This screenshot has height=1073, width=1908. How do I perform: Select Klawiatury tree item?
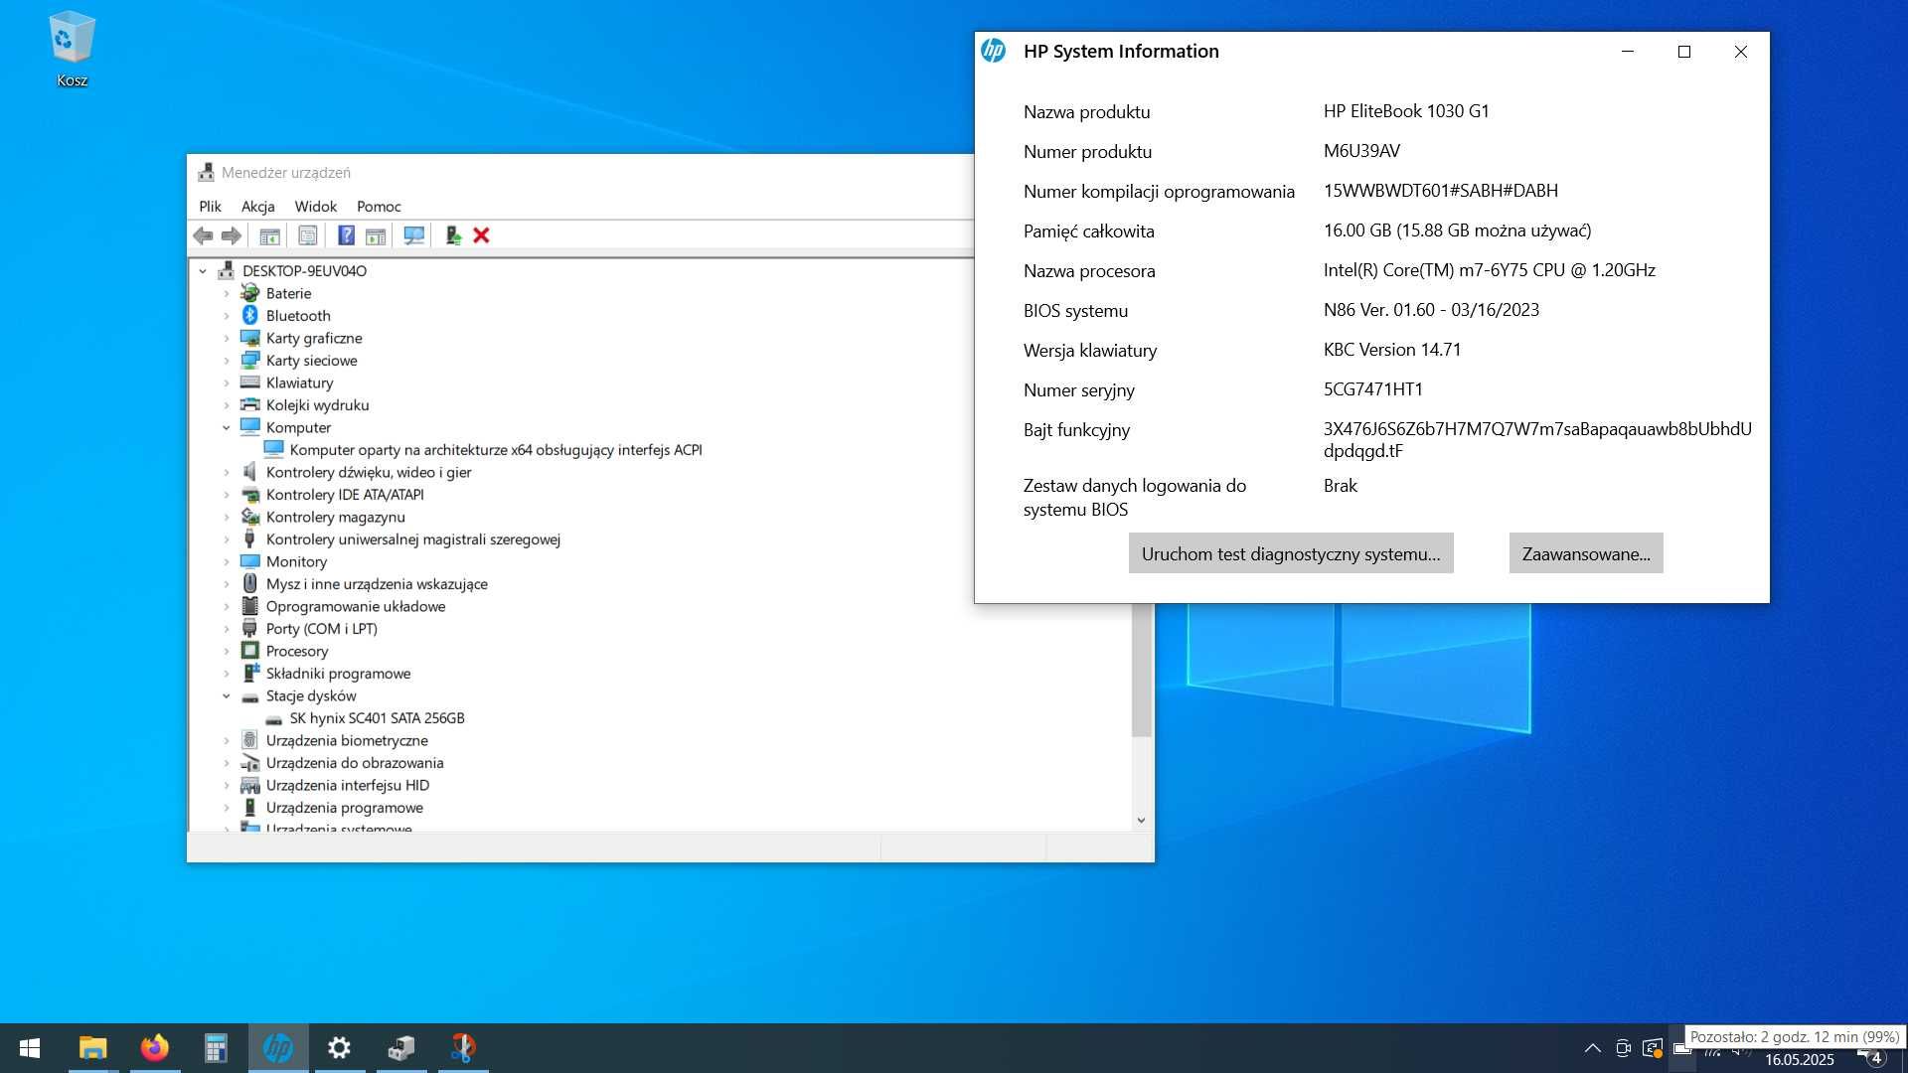point(299,383)
